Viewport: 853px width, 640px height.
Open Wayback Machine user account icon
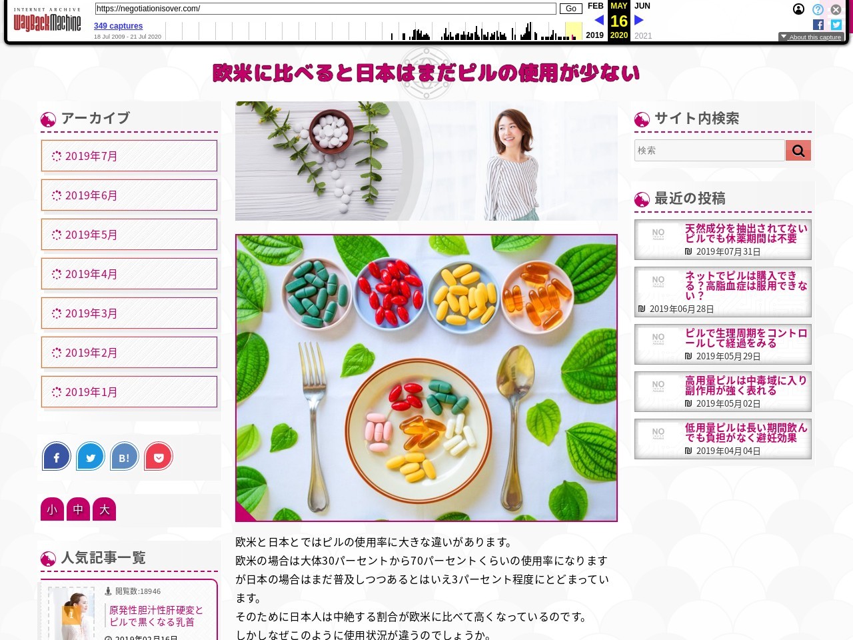(x=798, y=9)
